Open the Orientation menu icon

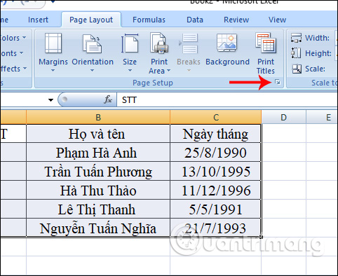92,43
